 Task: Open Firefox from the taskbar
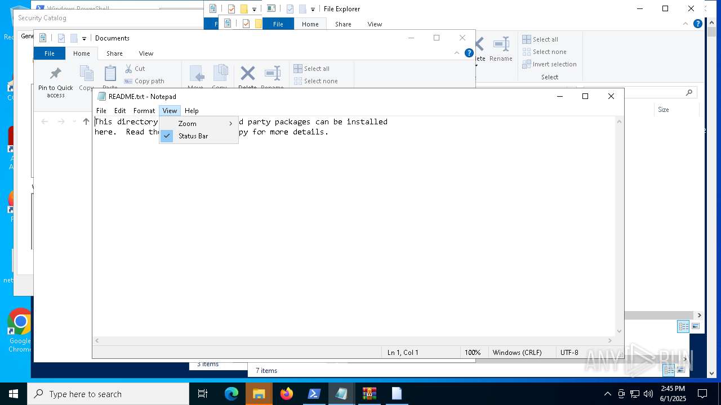point(287,394)
